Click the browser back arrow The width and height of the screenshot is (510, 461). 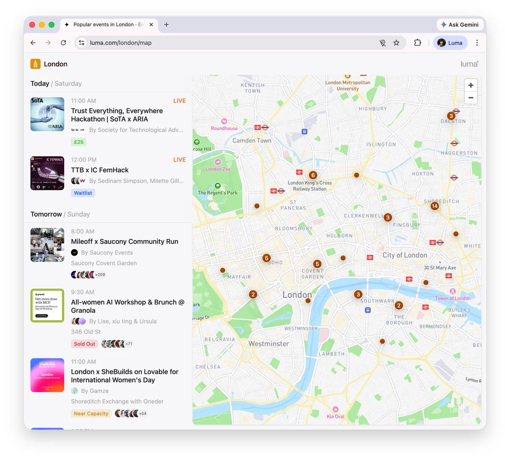(33, 43)
